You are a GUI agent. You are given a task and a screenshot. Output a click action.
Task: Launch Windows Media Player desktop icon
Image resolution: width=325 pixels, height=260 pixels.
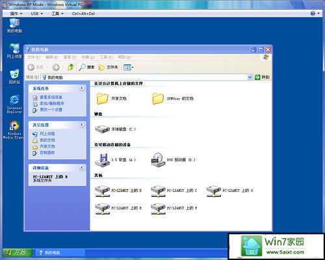tap(14, 130)
